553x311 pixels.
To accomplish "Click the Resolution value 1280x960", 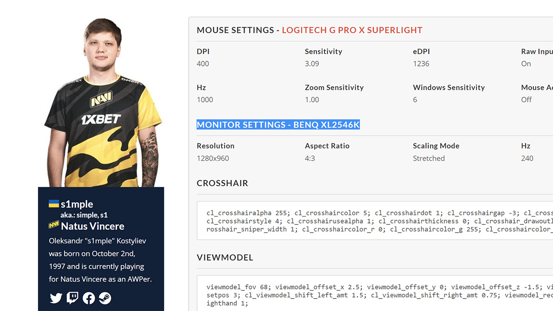I will (x=213, y=158).
